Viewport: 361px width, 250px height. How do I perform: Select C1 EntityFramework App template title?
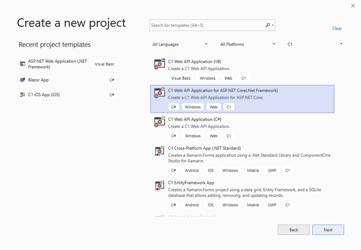[191, 183]
